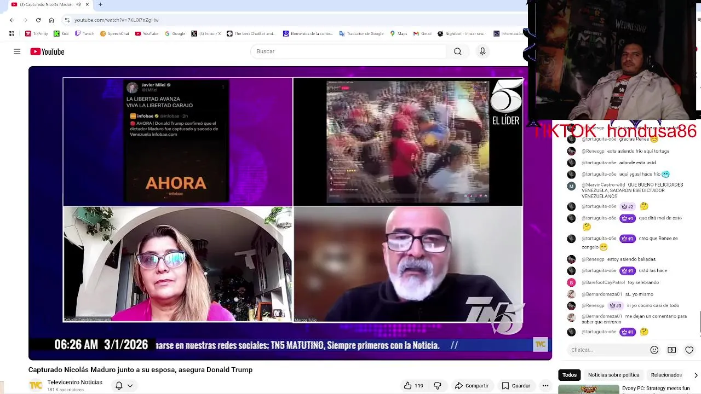Click the address bar URL

pos(117,20)
